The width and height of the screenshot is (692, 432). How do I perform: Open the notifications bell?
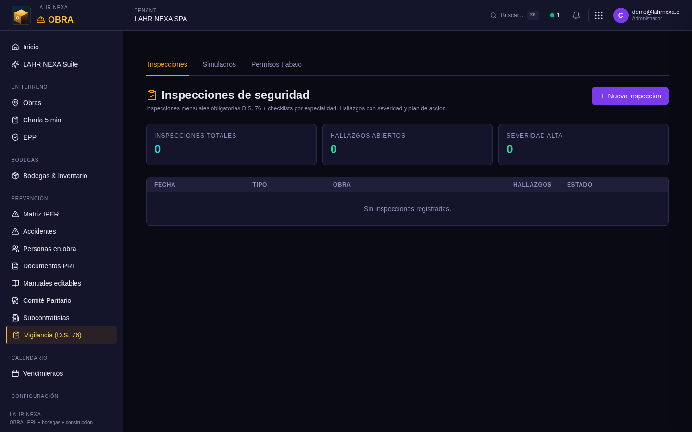(x=576, y=15)
